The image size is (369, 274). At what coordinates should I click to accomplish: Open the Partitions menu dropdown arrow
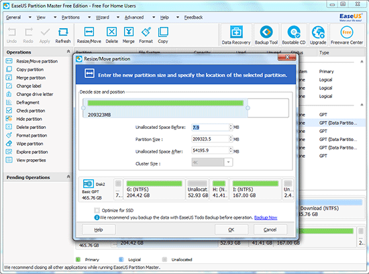[89, 17]
